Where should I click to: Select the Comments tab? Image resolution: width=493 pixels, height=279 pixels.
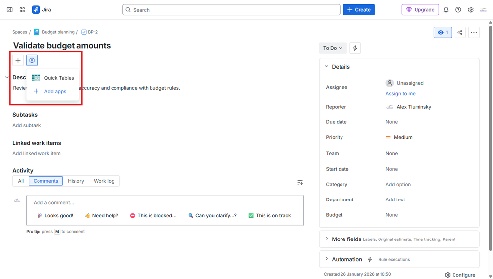click(45, 181)
